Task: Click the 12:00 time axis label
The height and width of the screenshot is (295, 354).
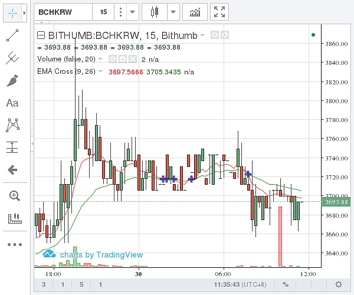Action: pos(308,274)
